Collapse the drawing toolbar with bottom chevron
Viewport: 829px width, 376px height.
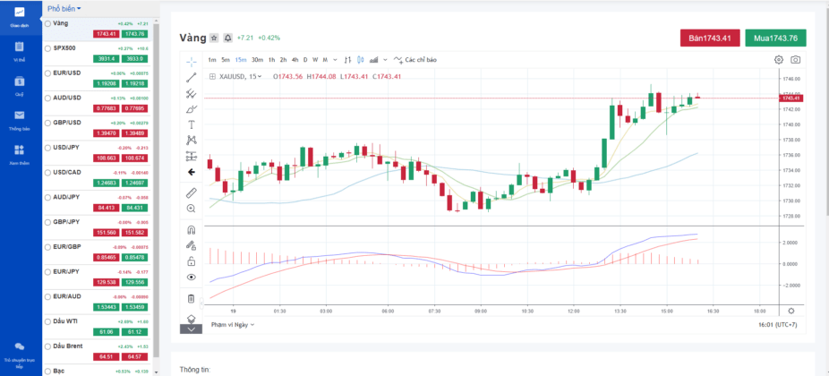(x=192, y=329)
